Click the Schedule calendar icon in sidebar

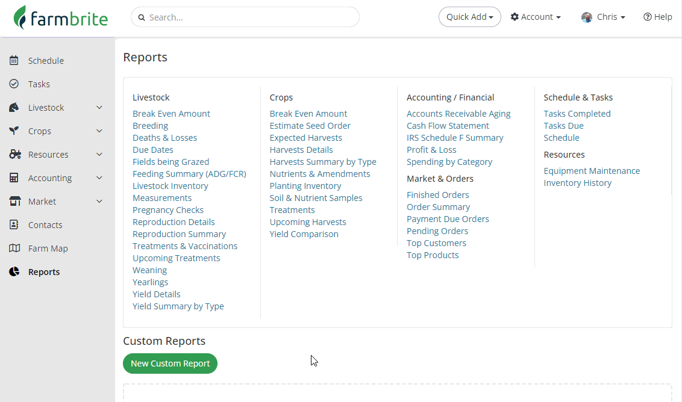point(14,60)
